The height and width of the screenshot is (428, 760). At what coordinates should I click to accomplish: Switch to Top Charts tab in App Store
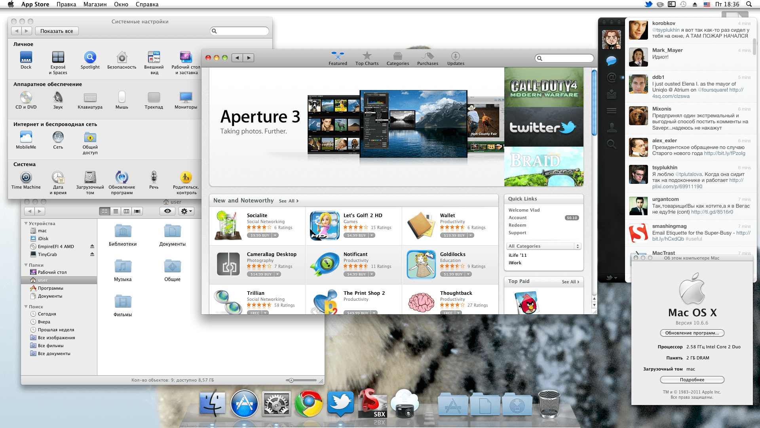click(x=367, y=58)
